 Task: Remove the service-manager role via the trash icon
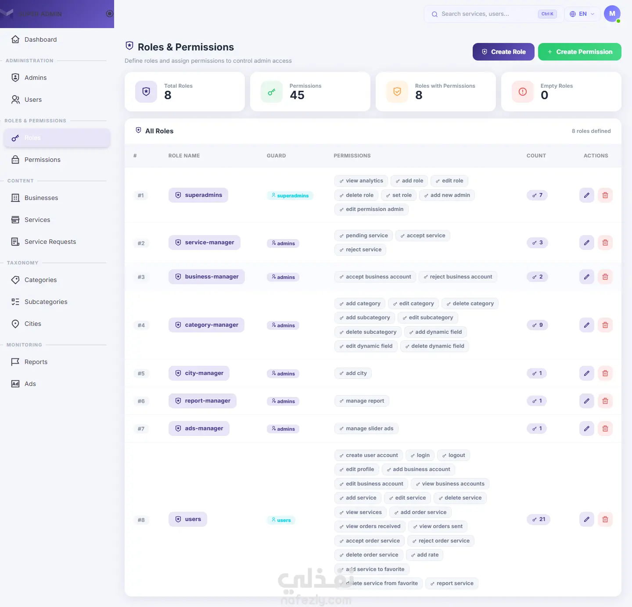tap(605, 243)
